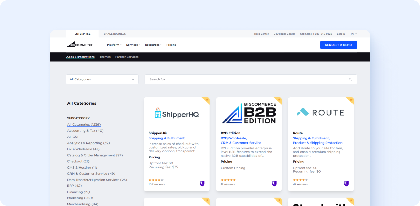The image size is (420, 206).
Task: Expand the Platform menu
Action: (x=114, y=45)
